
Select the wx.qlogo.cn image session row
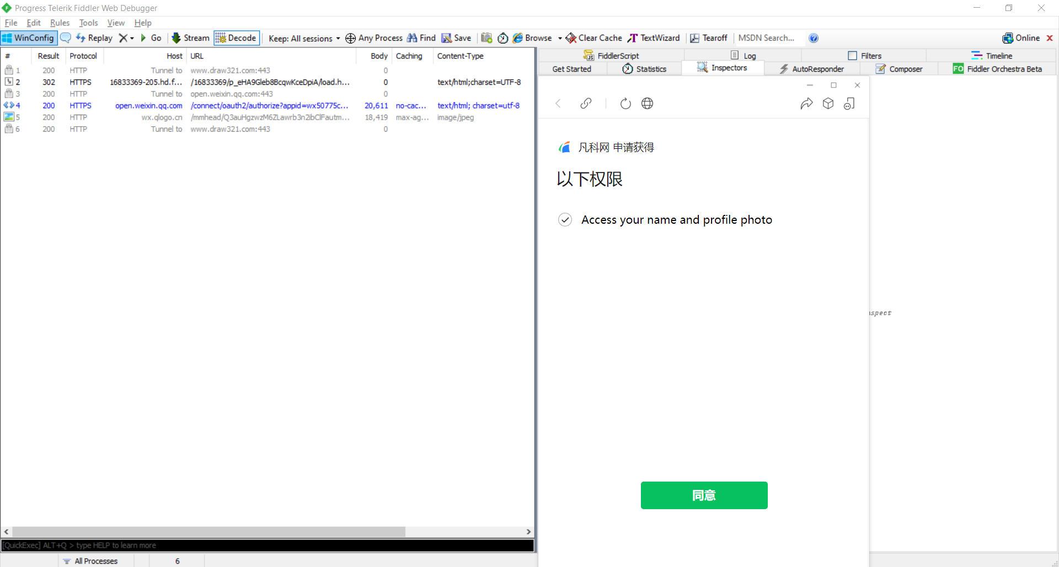(267, 117)
